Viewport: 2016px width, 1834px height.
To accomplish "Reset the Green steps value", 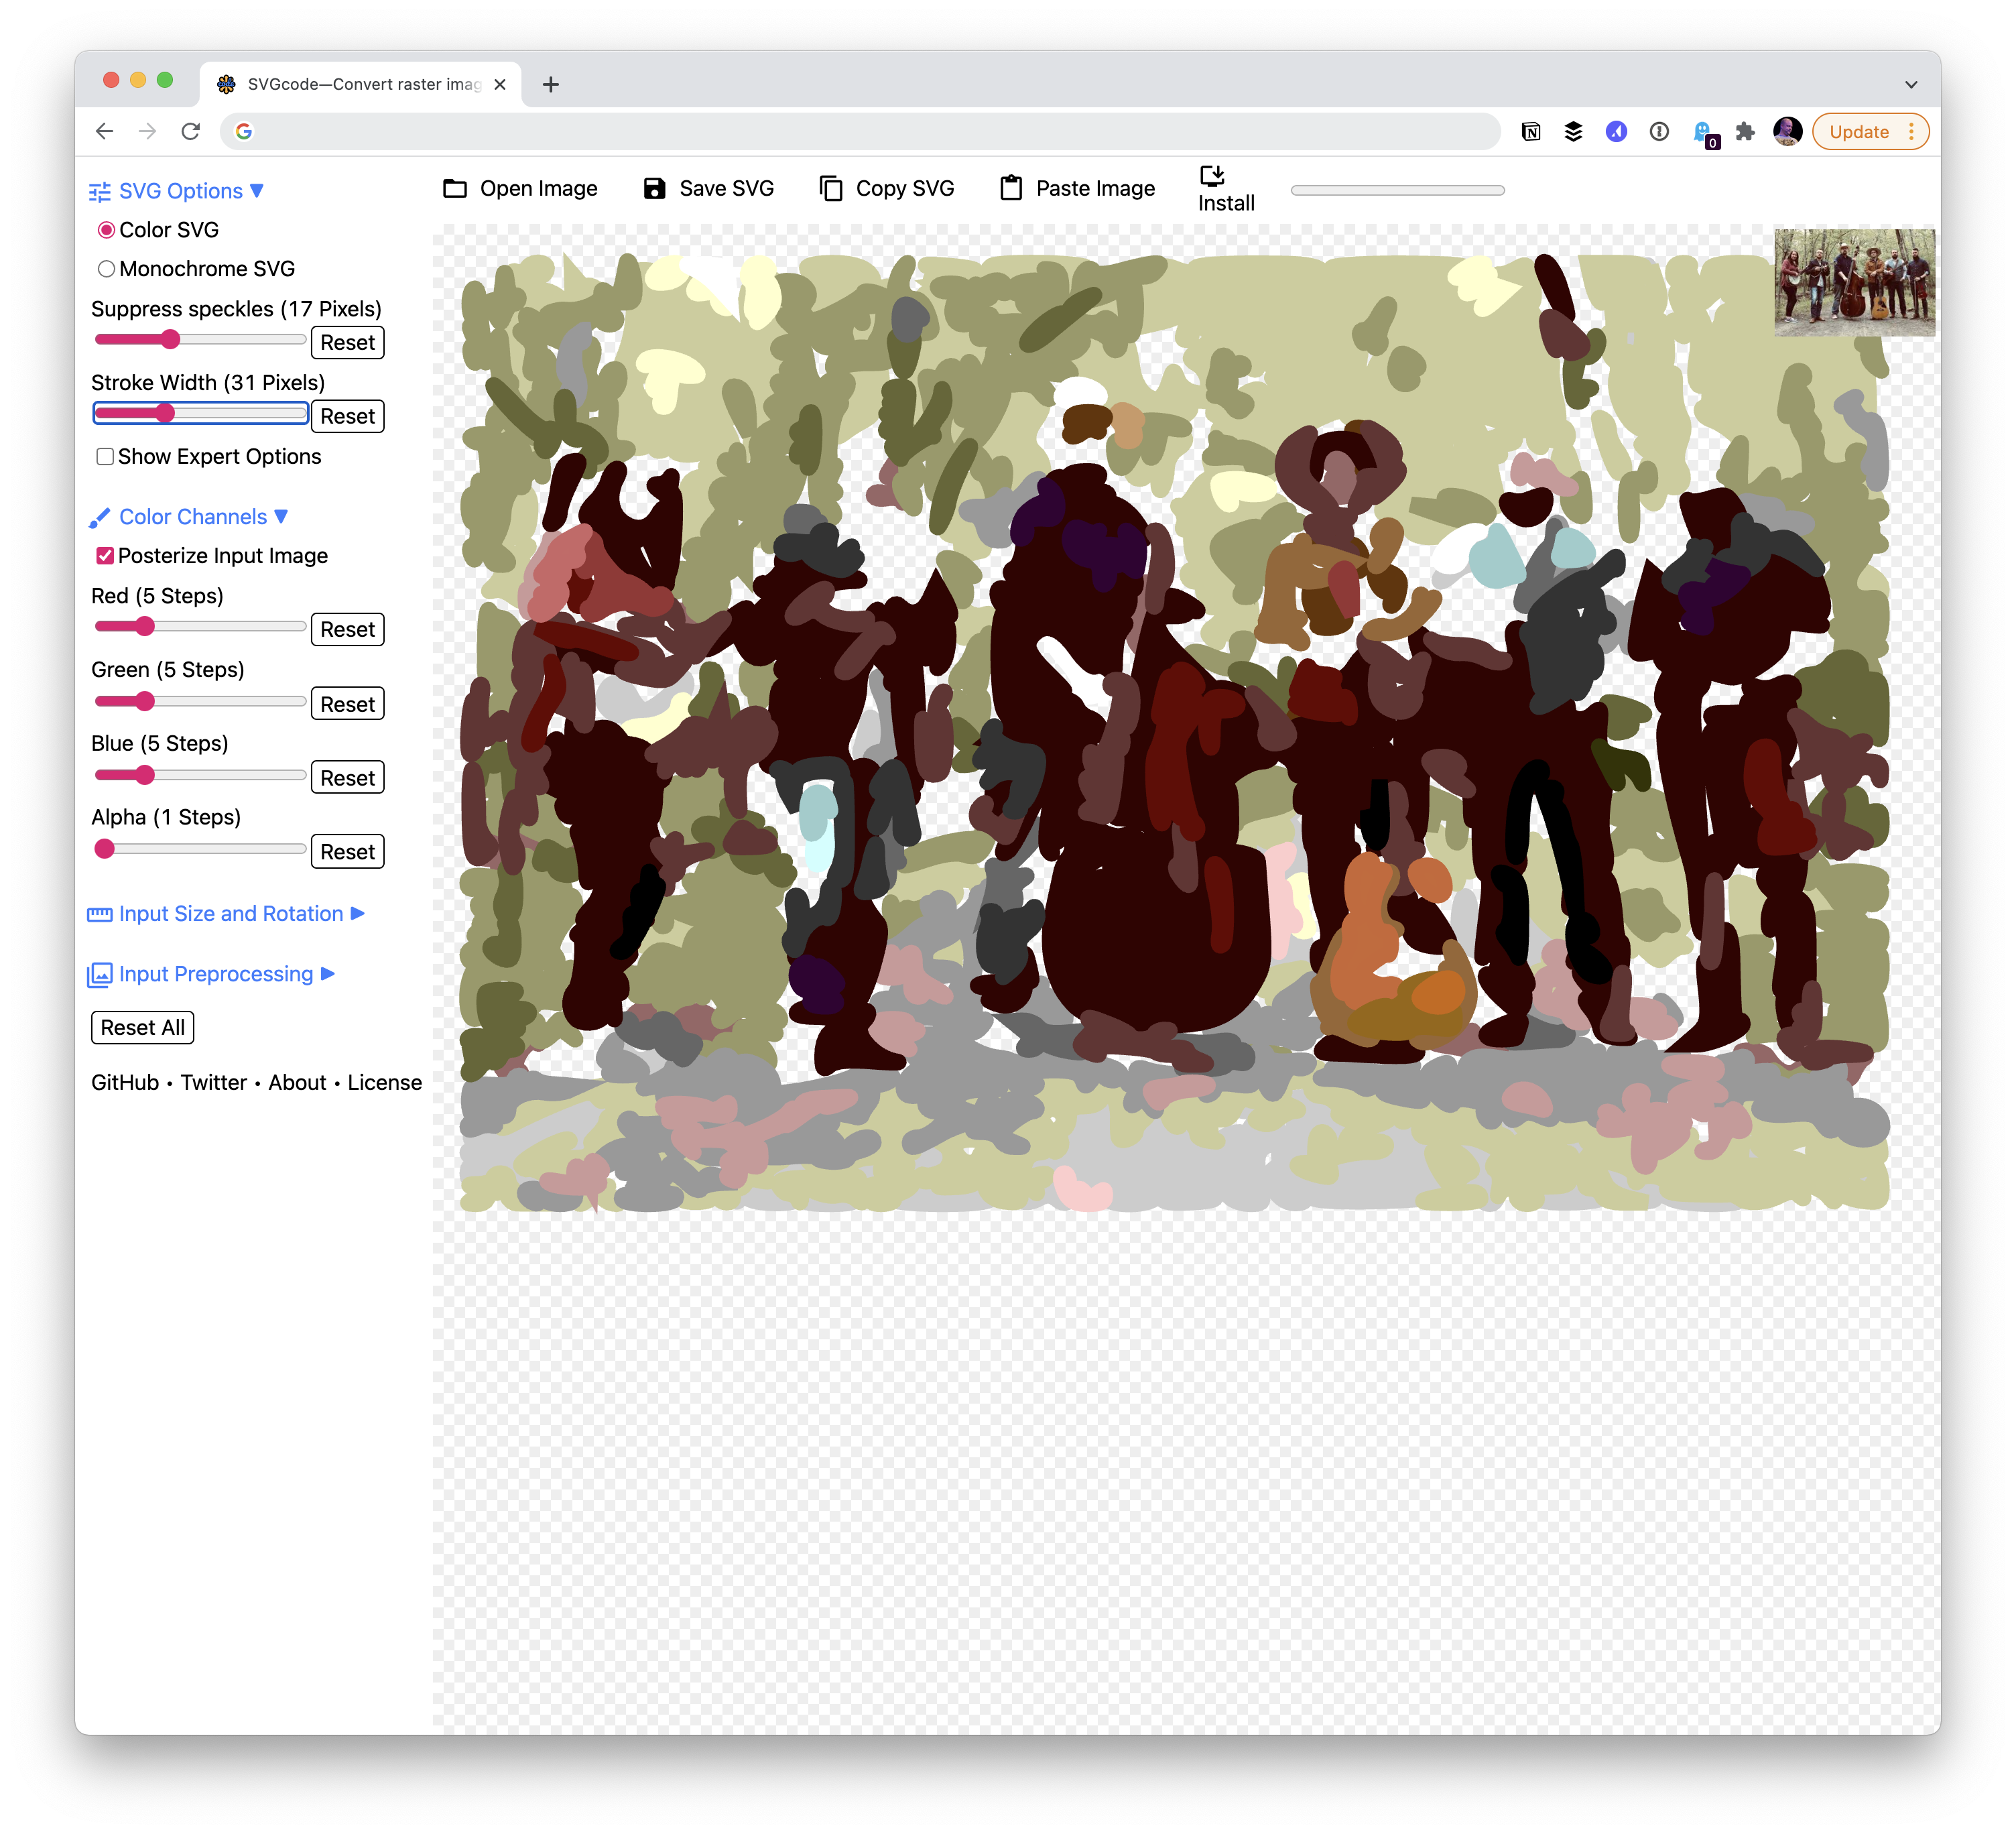I will click(347, 705).
